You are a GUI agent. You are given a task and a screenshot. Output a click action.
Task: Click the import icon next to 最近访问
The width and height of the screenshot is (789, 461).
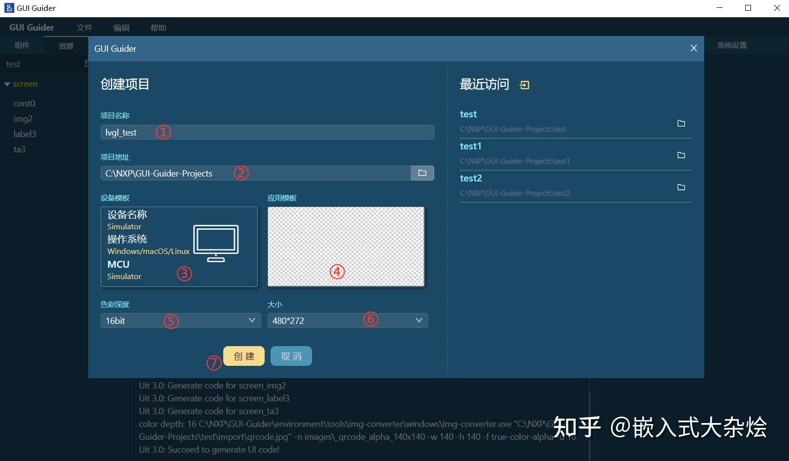coord(525,84)
